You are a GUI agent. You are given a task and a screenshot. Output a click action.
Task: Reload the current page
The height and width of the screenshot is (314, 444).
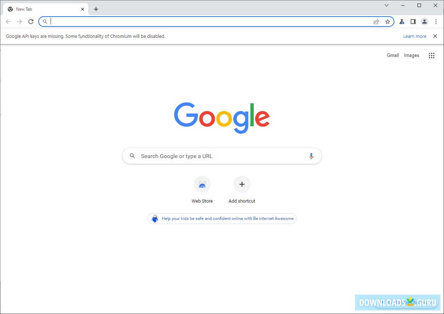point(31,22)
